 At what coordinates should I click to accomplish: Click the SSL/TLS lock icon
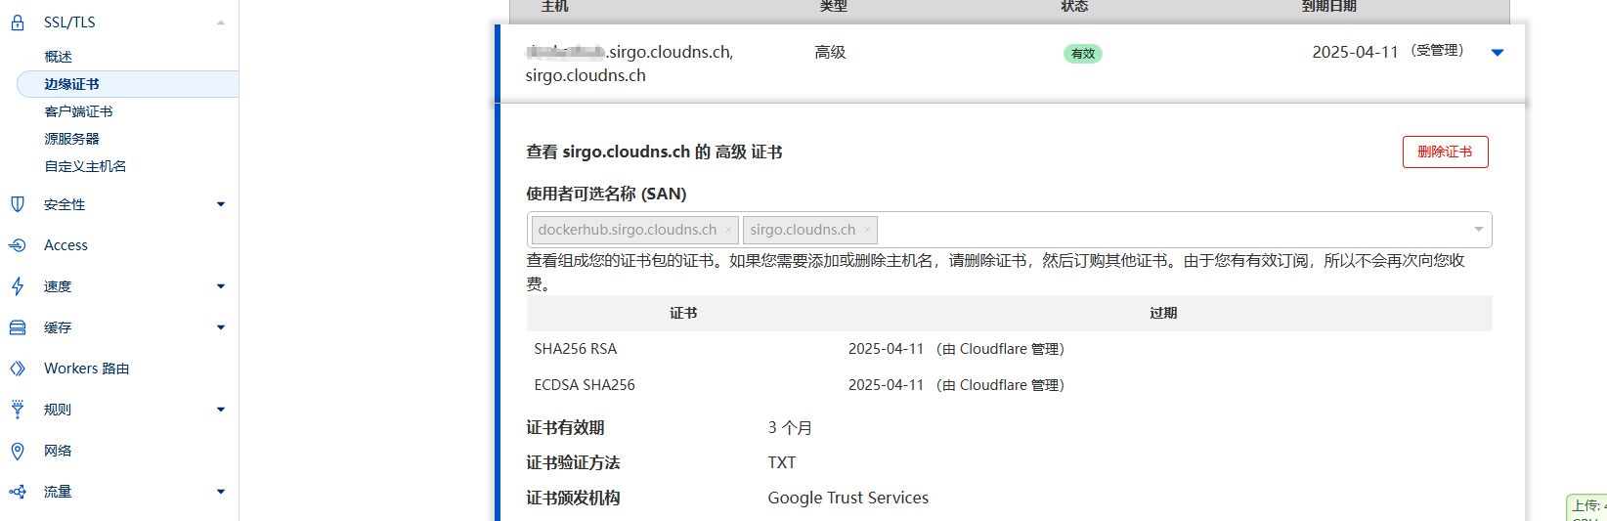pos(18,22)
